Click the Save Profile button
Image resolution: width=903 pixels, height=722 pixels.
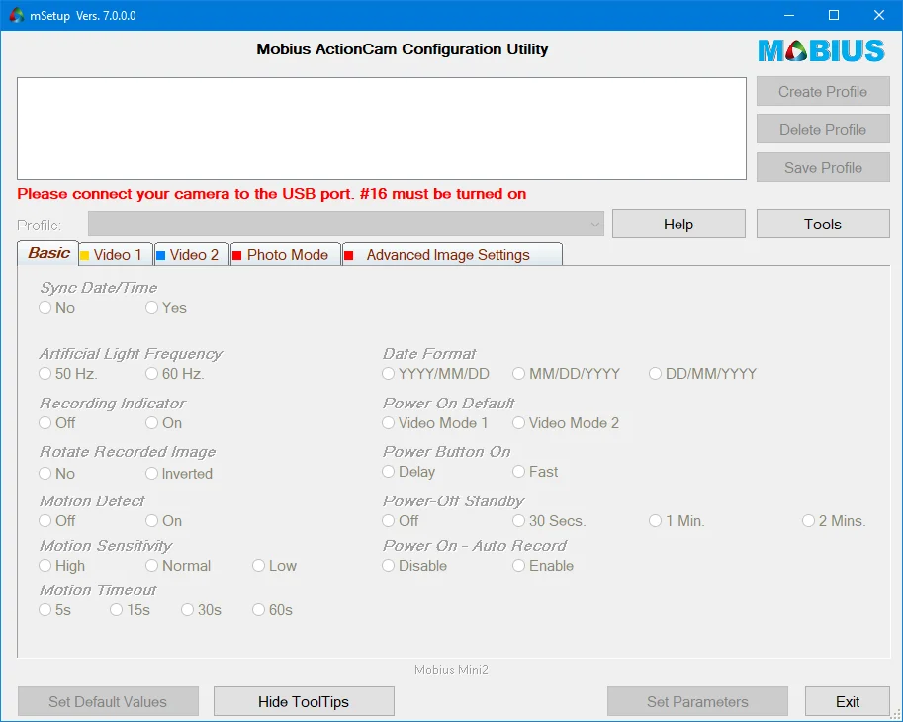(x=823, y=167)
